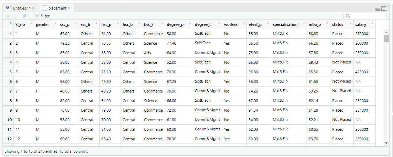Sort by the hsc_b column
The width and height of the screenshot is (393, 157).
[x=131, y=24]
